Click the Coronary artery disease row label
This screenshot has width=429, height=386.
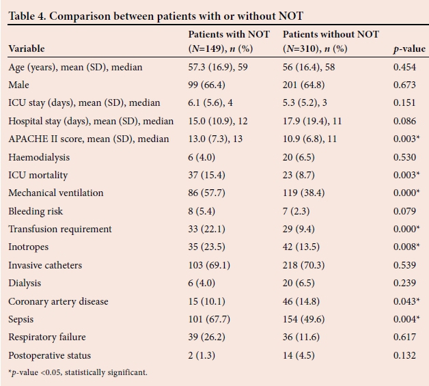click(x=58, y=301)
